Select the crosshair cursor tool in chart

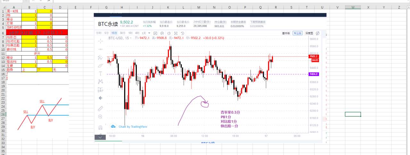(100, 41)
